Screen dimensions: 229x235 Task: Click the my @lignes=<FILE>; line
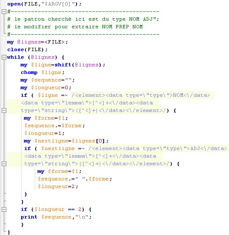point(38,42)
